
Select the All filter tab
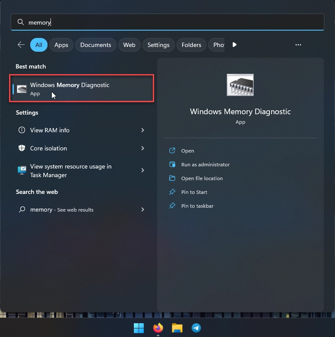(x=39, y=45)
